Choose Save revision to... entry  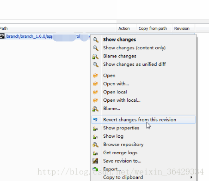(x=144, y=161)
